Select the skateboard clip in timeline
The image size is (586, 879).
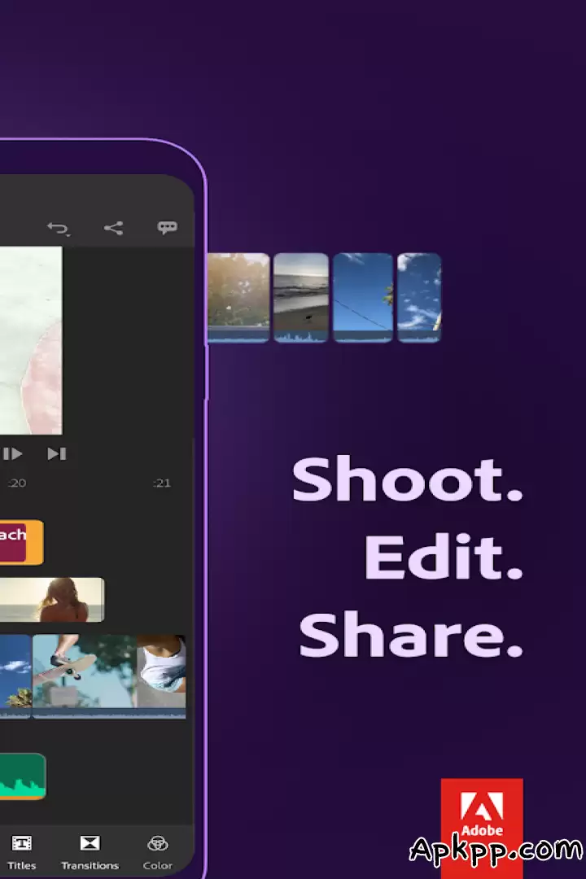click(x=85, y=676)
